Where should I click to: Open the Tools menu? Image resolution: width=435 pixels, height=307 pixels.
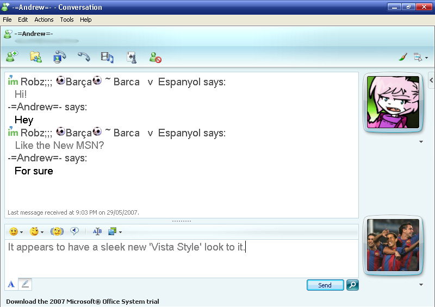(67, 20)
